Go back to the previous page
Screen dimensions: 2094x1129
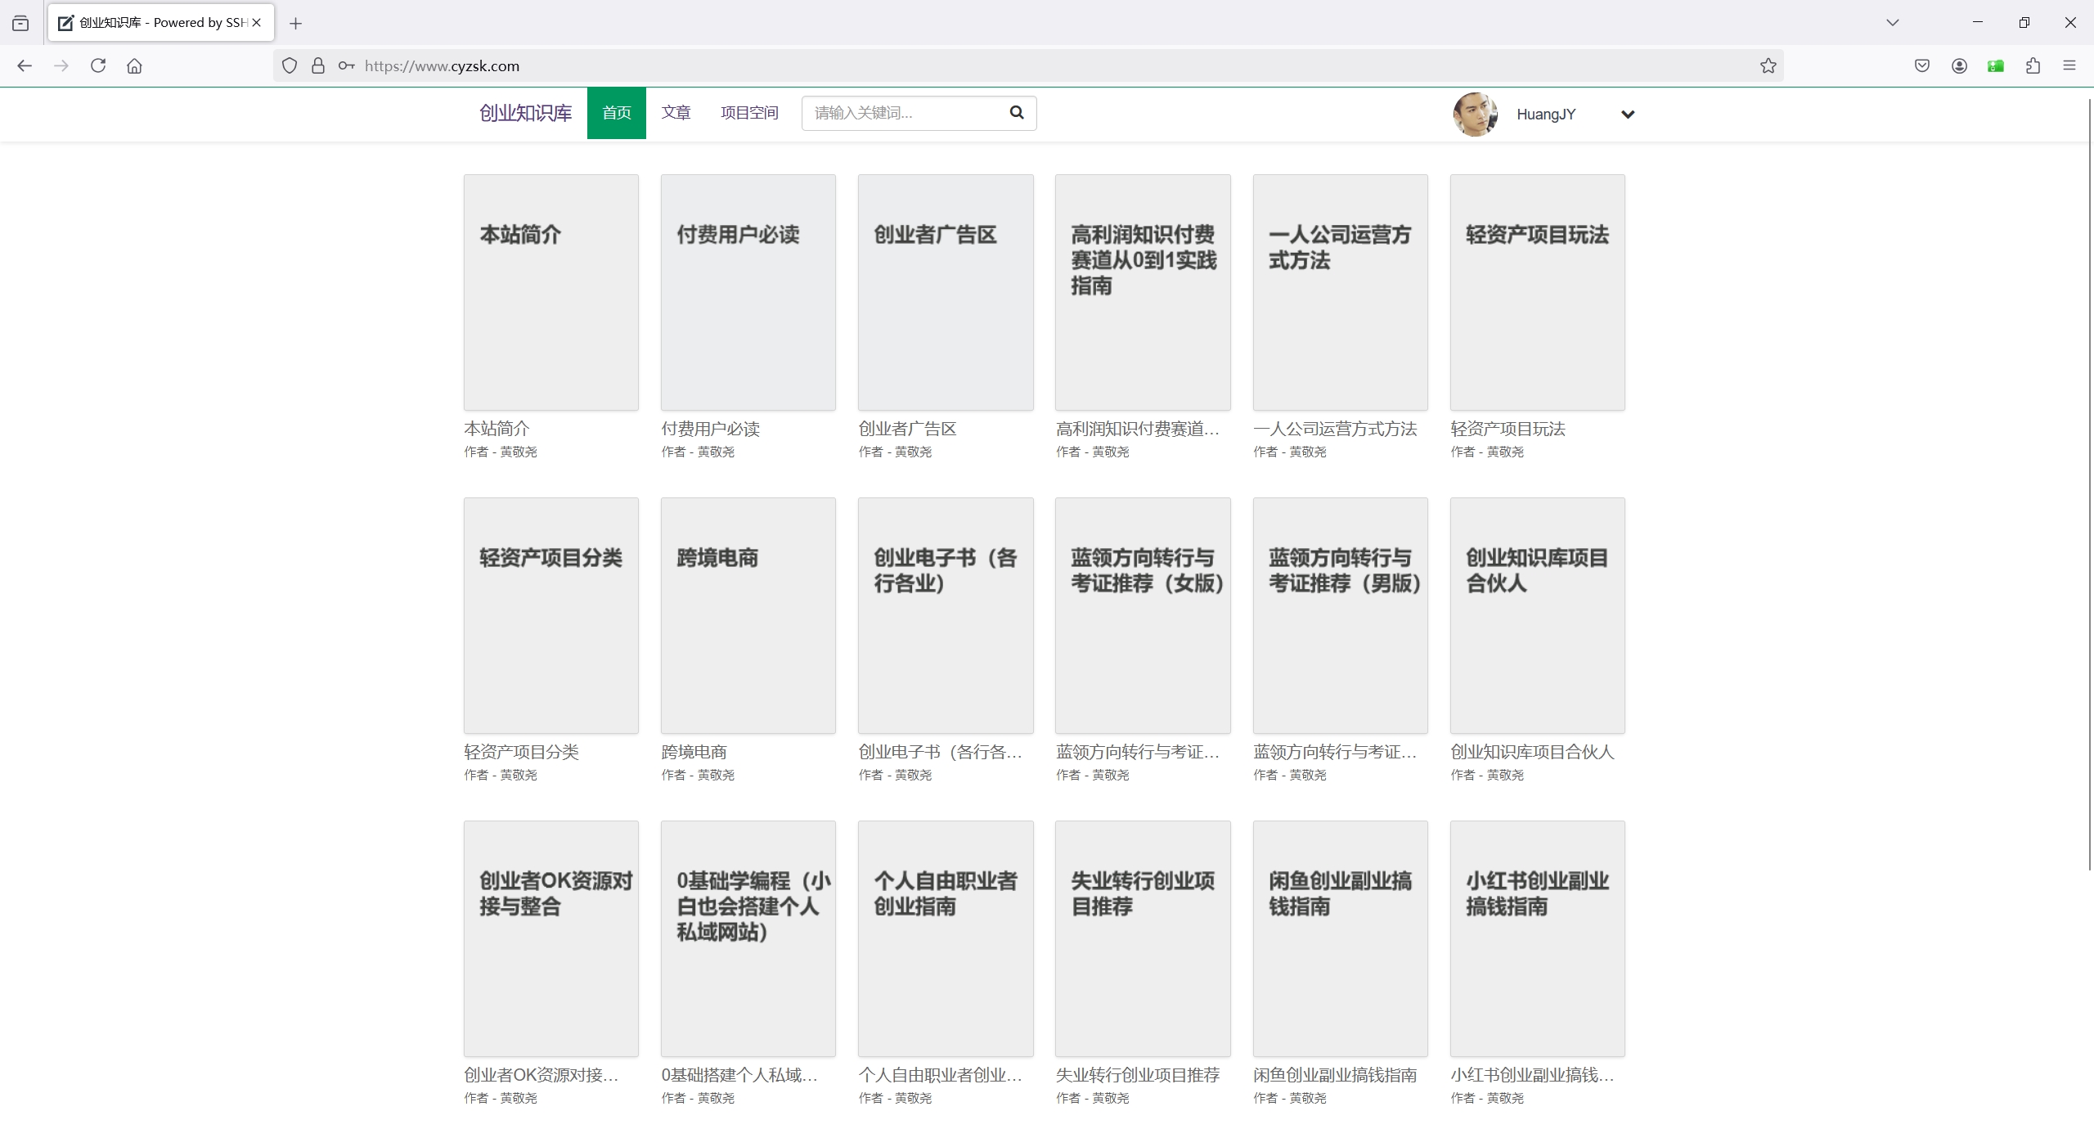[25, 65]
